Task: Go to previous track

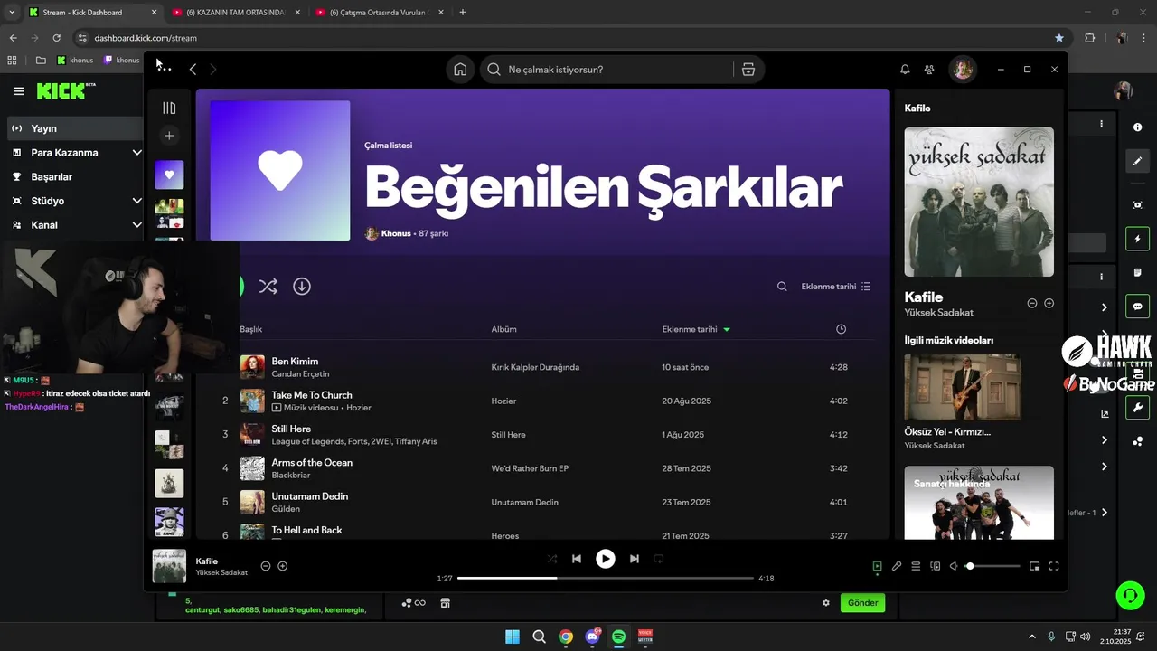Action: pyautogui.click(x=577, y=559)
